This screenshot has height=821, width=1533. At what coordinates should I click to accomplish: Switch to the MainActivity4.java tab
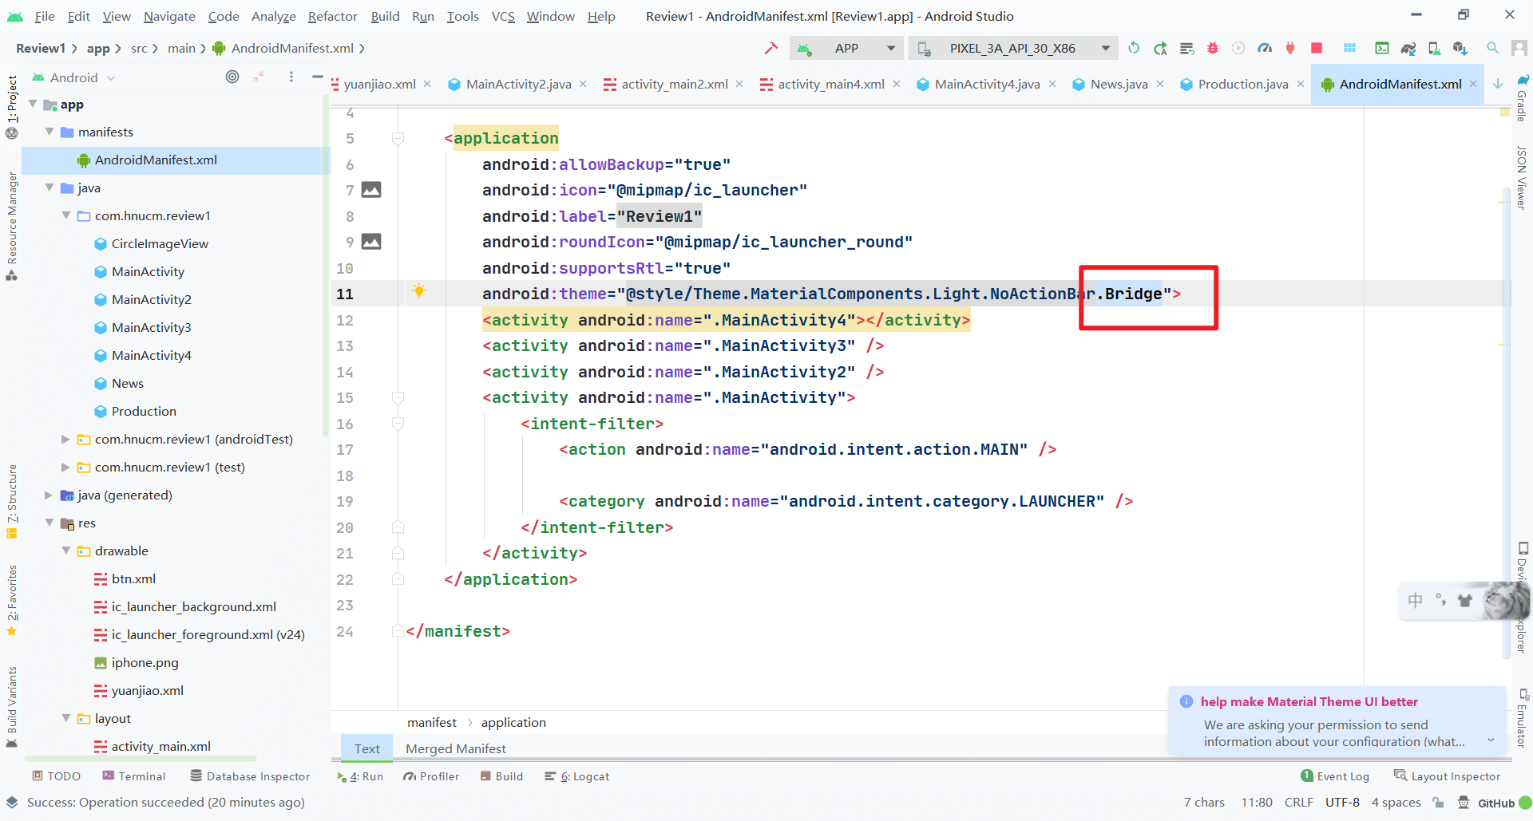pyautogui.click(x=986, y=85)
